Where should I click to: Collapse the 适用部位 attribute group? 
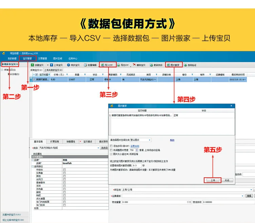point(33,166)
